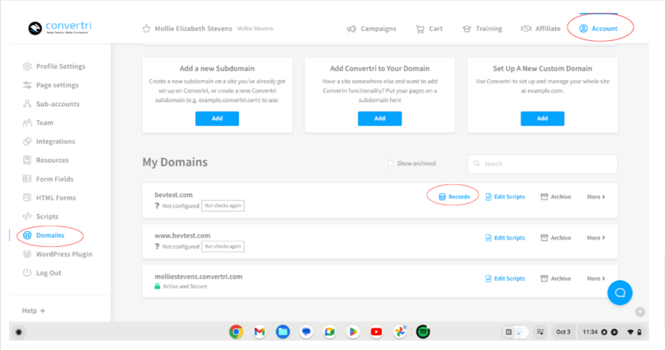Open the Affiliate tab

pyautogui.click(x=541, y=29)
